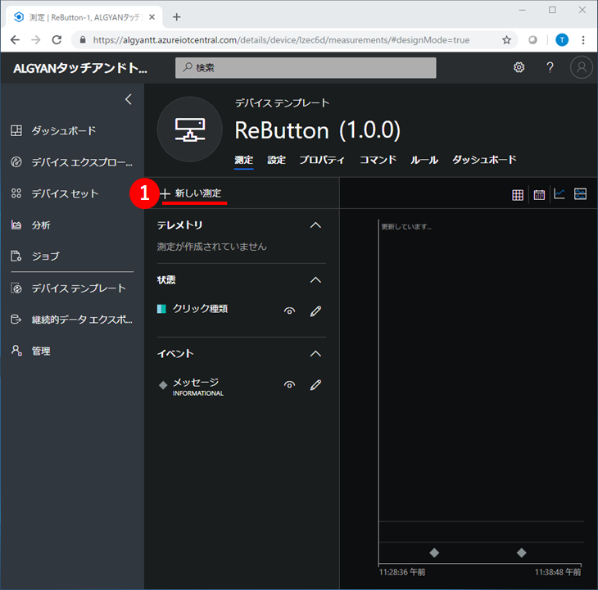Image resolution: width=598 pixels, height=590 pixels.
Task: Edit the メッセージ event measurement
Action: click(315, 384)
